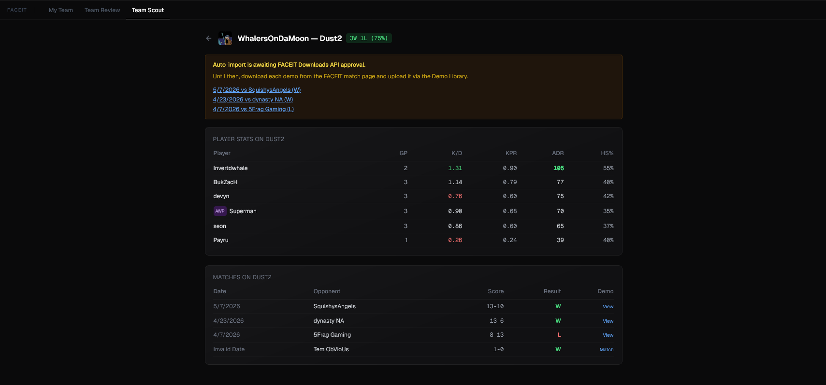This screenshot has height=385, width=826.
Task: Click the ADR column header
Action: pyautogui.click(x=558, y=153)
